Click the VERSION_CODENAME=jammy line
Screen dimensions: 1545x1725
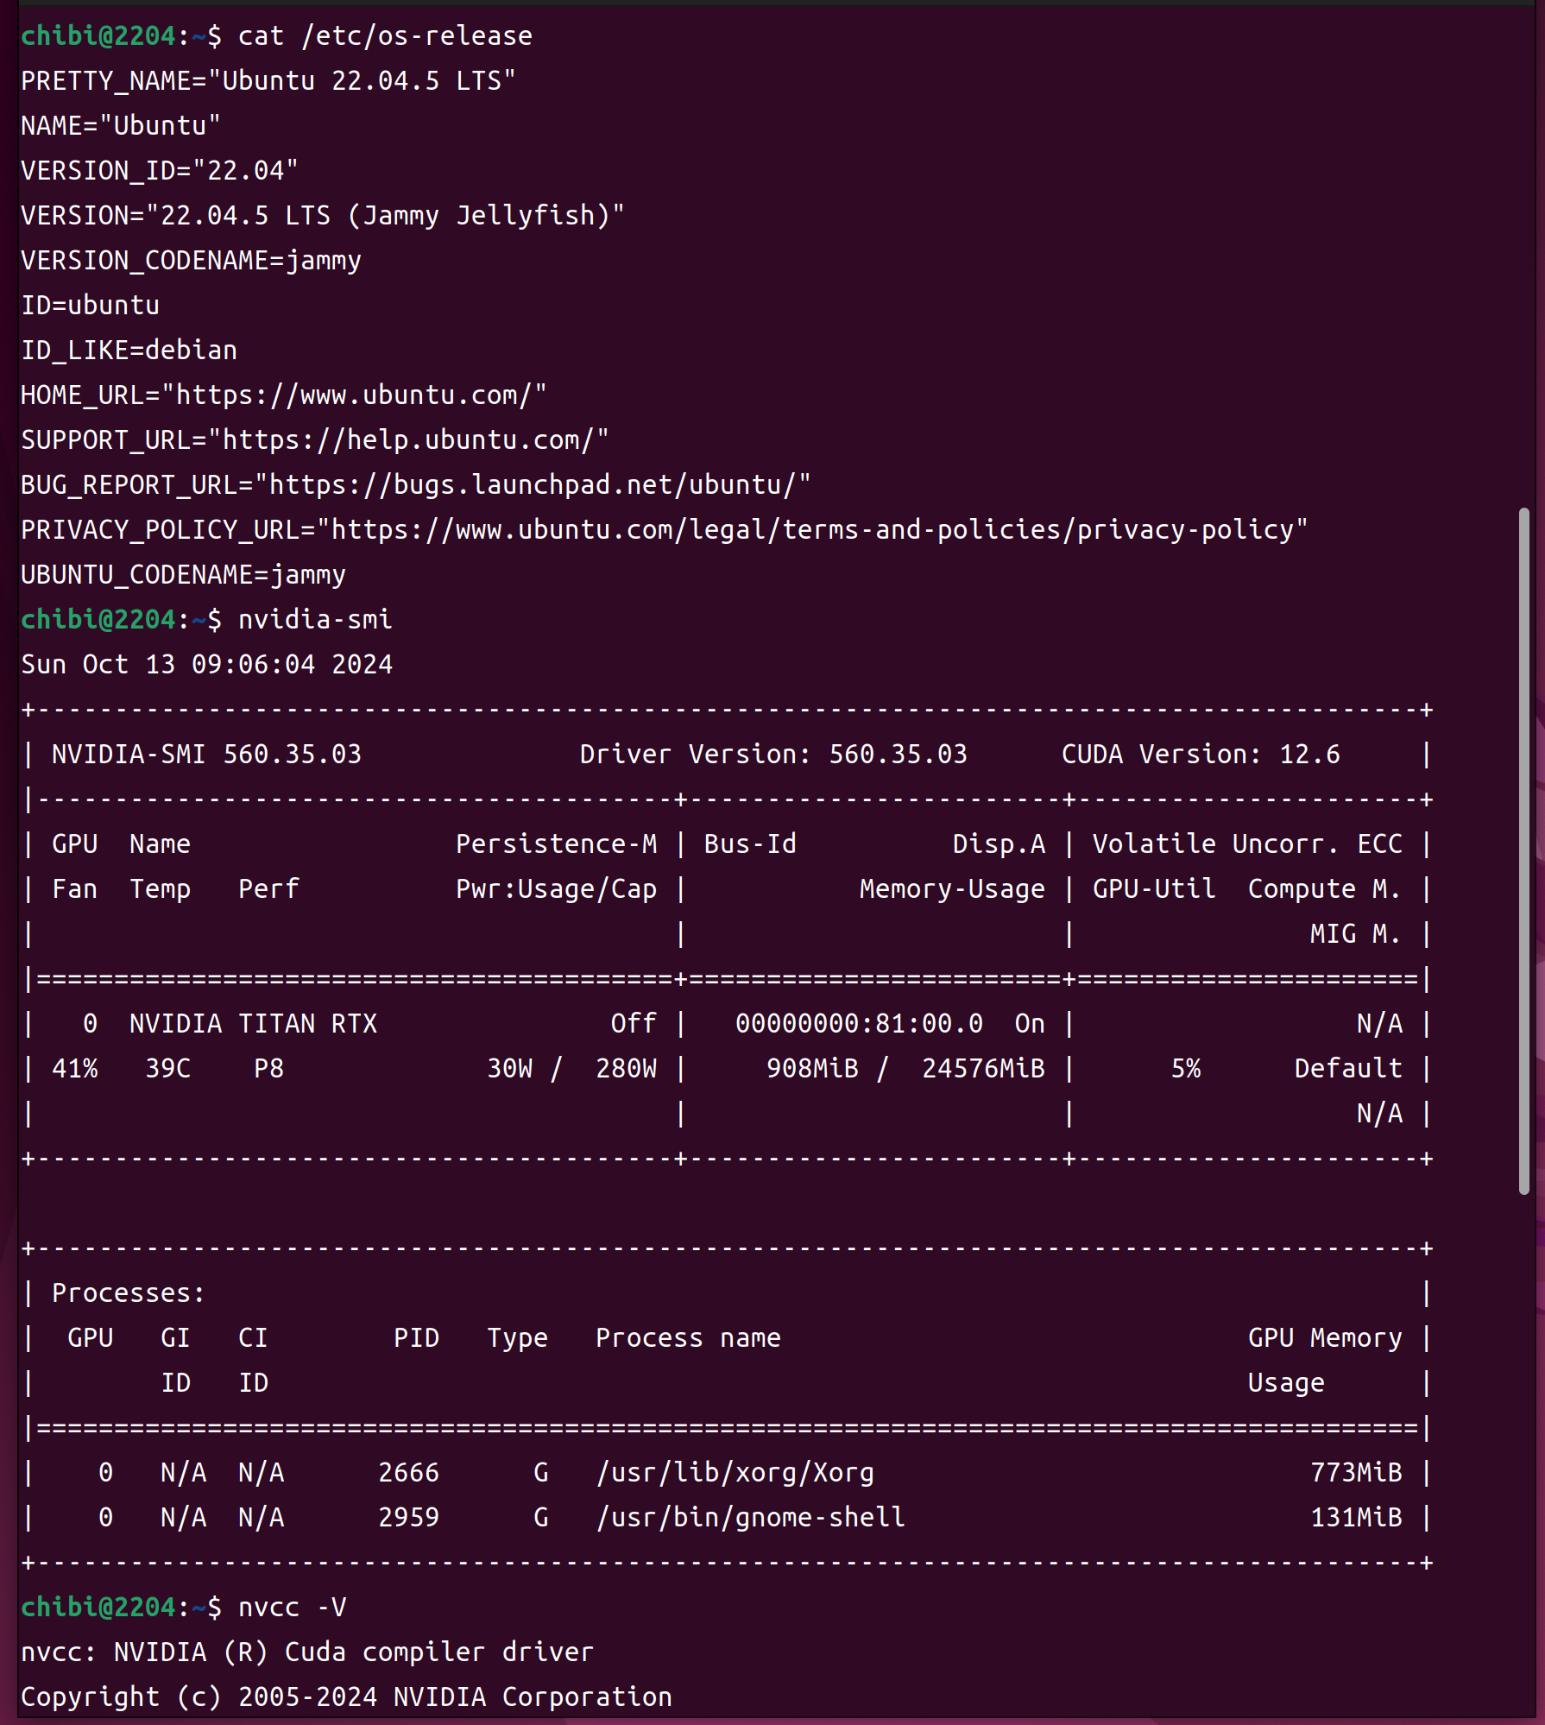pos(191,261)
